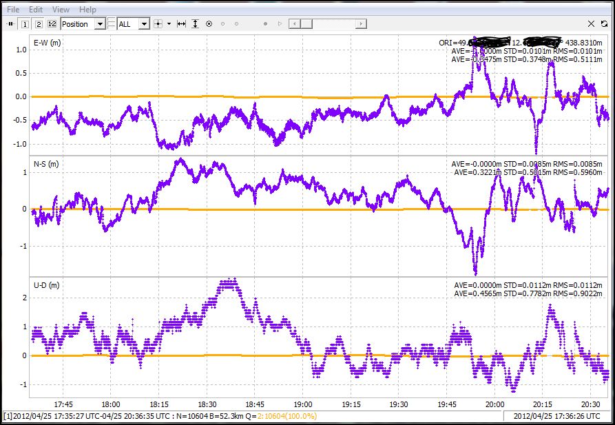The height and width of the screenshot is (425, 615).
Task: Click the animation play triangle
Action: tap(279, 24)
